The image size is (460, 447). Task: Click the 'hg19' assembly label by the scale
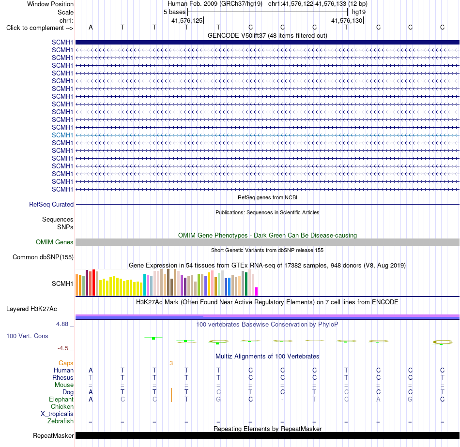358,12
